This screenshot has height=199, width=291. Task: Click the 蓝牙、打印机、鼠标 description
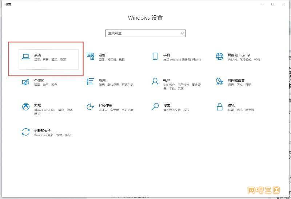(112, 59)
